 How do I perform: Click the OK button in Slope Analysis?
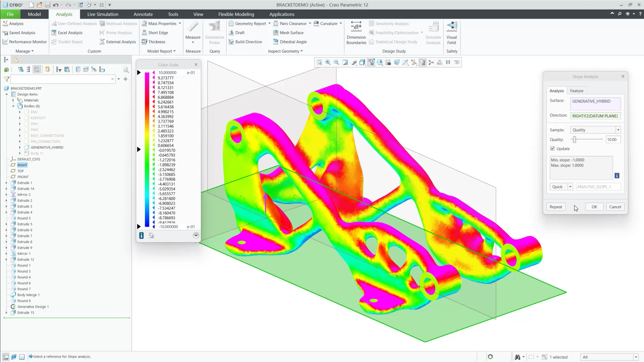point(594,207)
